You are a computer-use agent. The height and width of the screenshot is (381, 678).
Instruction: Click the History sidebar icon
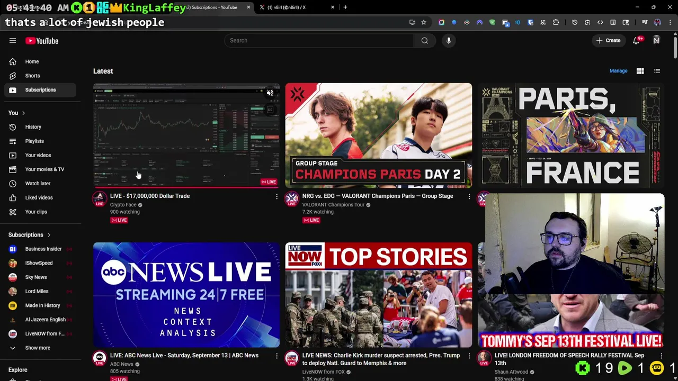tap(13, 127)
